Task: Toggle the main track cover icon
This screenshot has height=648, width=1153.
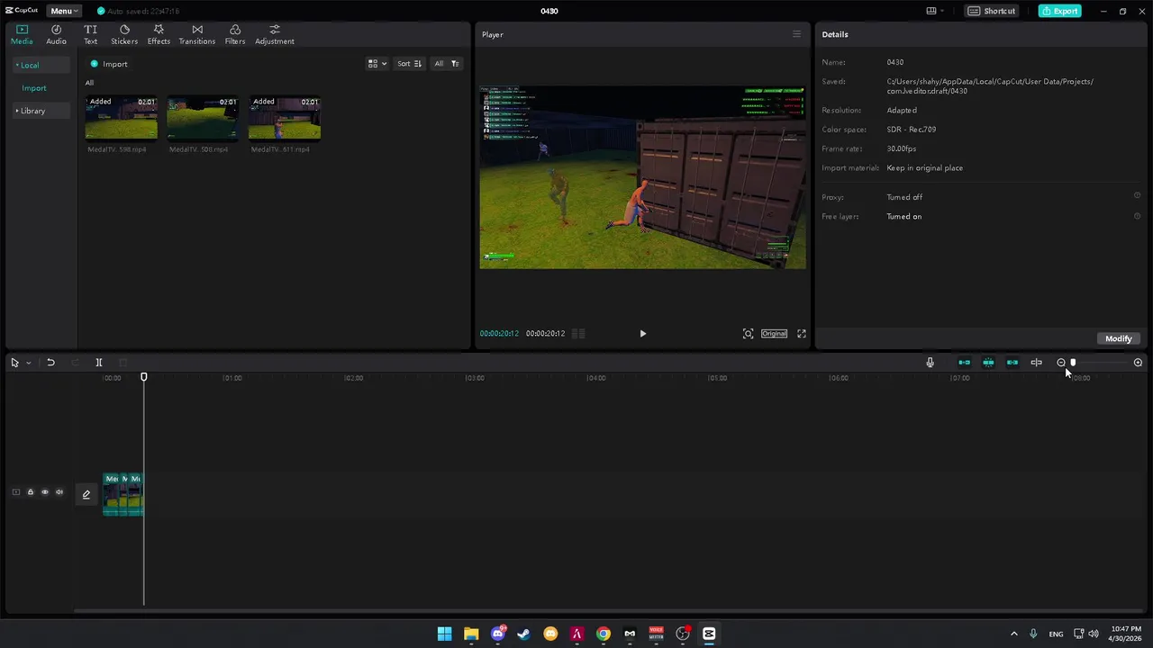Action: (x=15, y=492)
